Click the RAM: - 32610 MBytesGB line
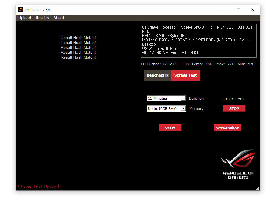The height and width of the screenshot is (203, 277). click(x=165, y=36)
